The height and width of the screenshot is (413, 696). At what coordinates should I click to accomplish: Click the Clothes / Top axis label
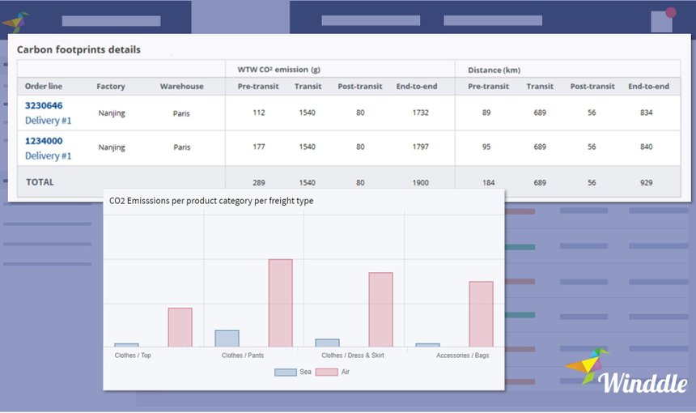click(133, 356)
